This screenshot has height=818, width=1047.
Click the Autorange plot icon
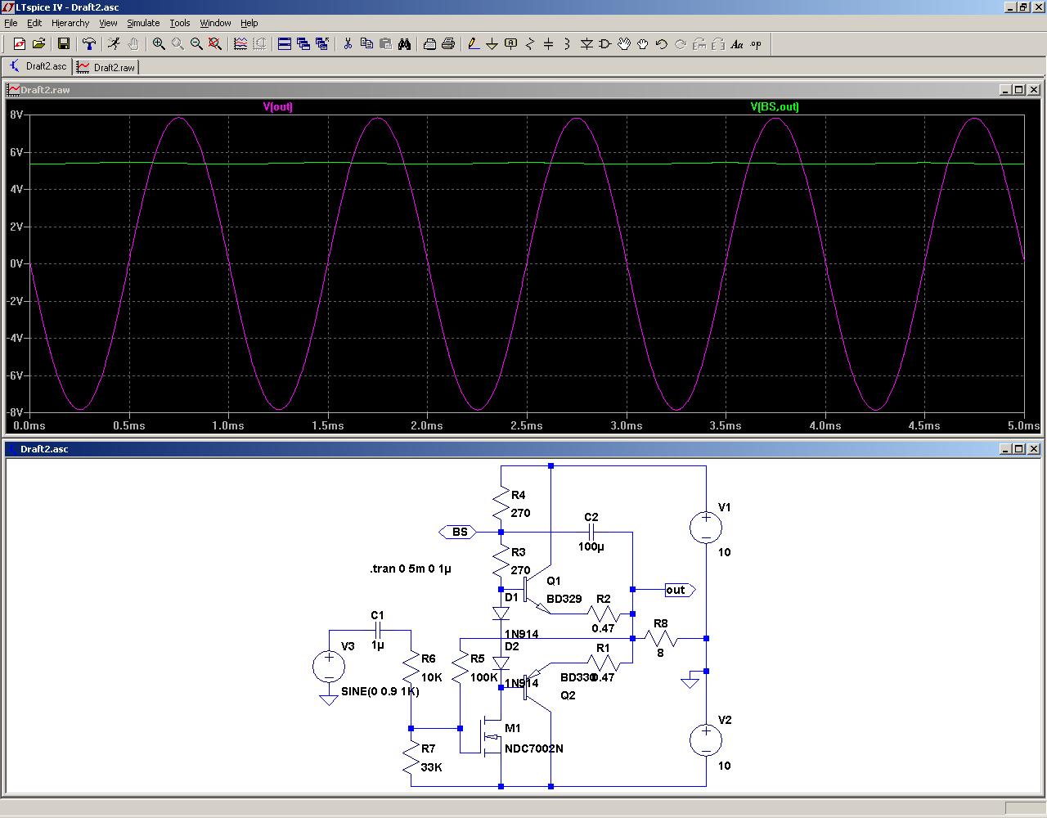coord(240,44)
